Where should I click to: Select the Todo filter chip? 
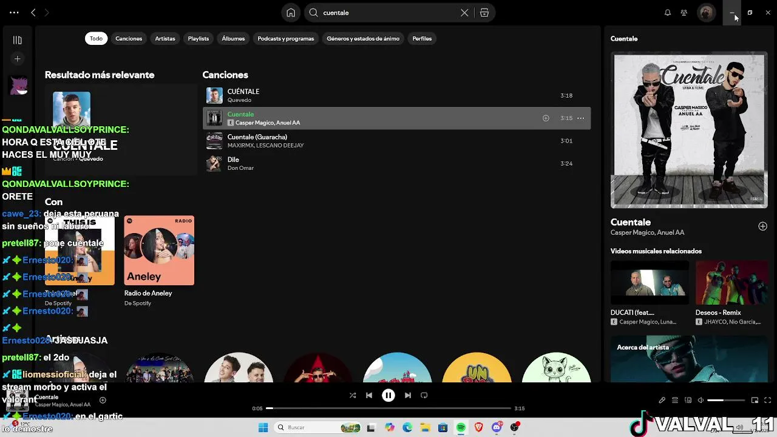pos(96,38)
